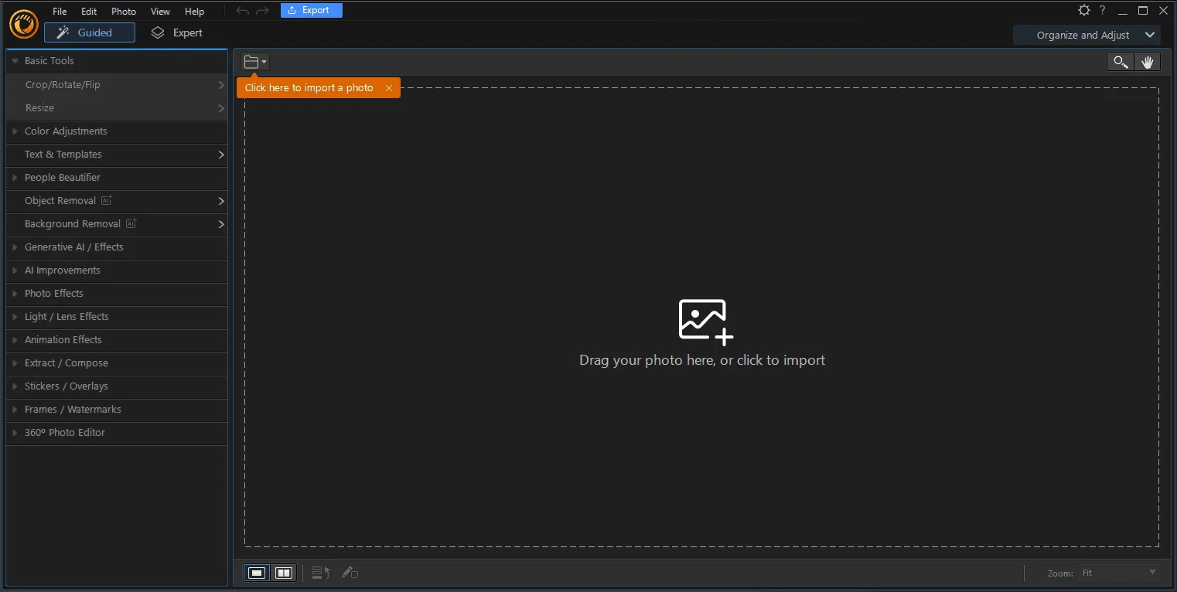The image size is (1177, 592).
Task: Click the PhotoDirector logo icon
Action: [x=23, y=23]
